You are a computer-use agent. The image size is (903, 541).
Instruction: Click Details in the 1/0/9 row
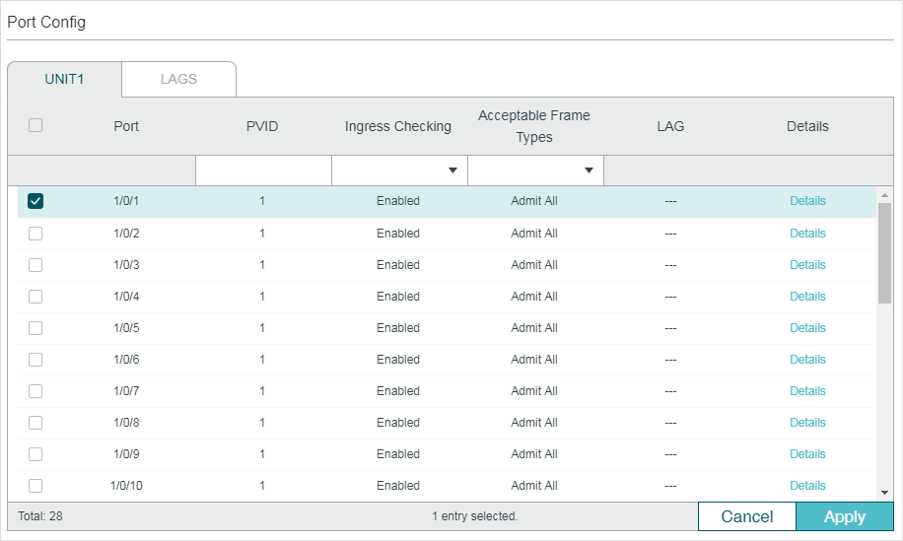tap(807, 454)
